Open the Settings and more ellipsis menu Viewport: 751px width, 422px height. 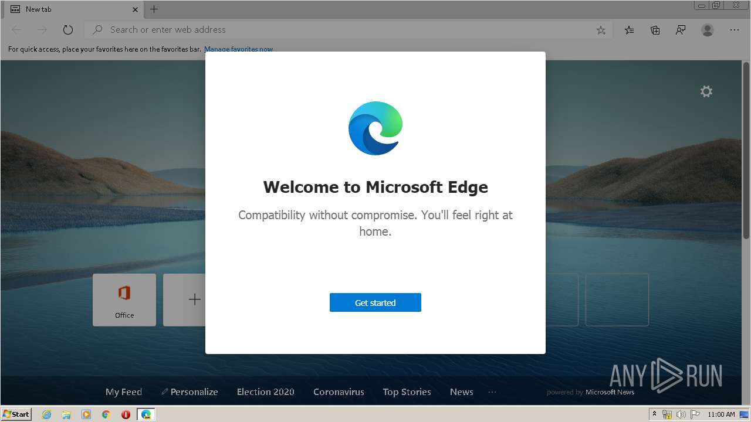tap(735, 30)
